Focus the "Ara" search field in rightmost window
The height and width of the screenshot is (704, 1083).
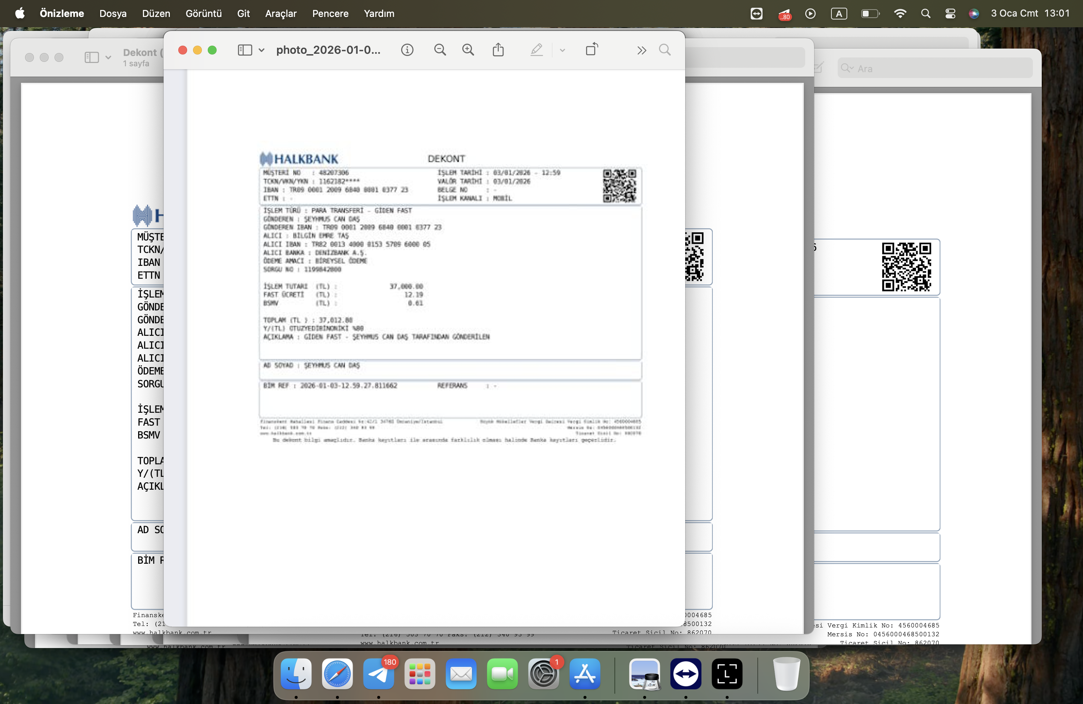point(935,68)
